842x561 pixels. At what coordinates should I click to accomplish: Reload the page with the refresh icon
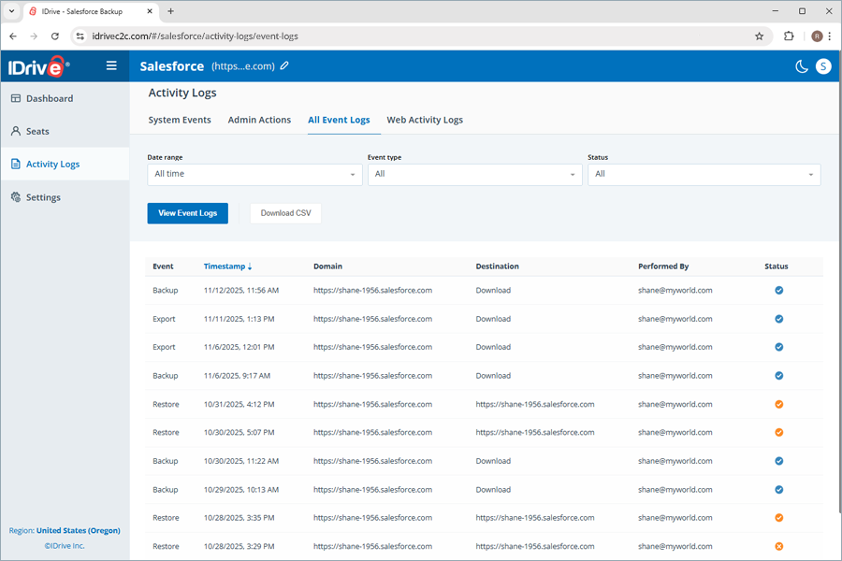[55, 36]
